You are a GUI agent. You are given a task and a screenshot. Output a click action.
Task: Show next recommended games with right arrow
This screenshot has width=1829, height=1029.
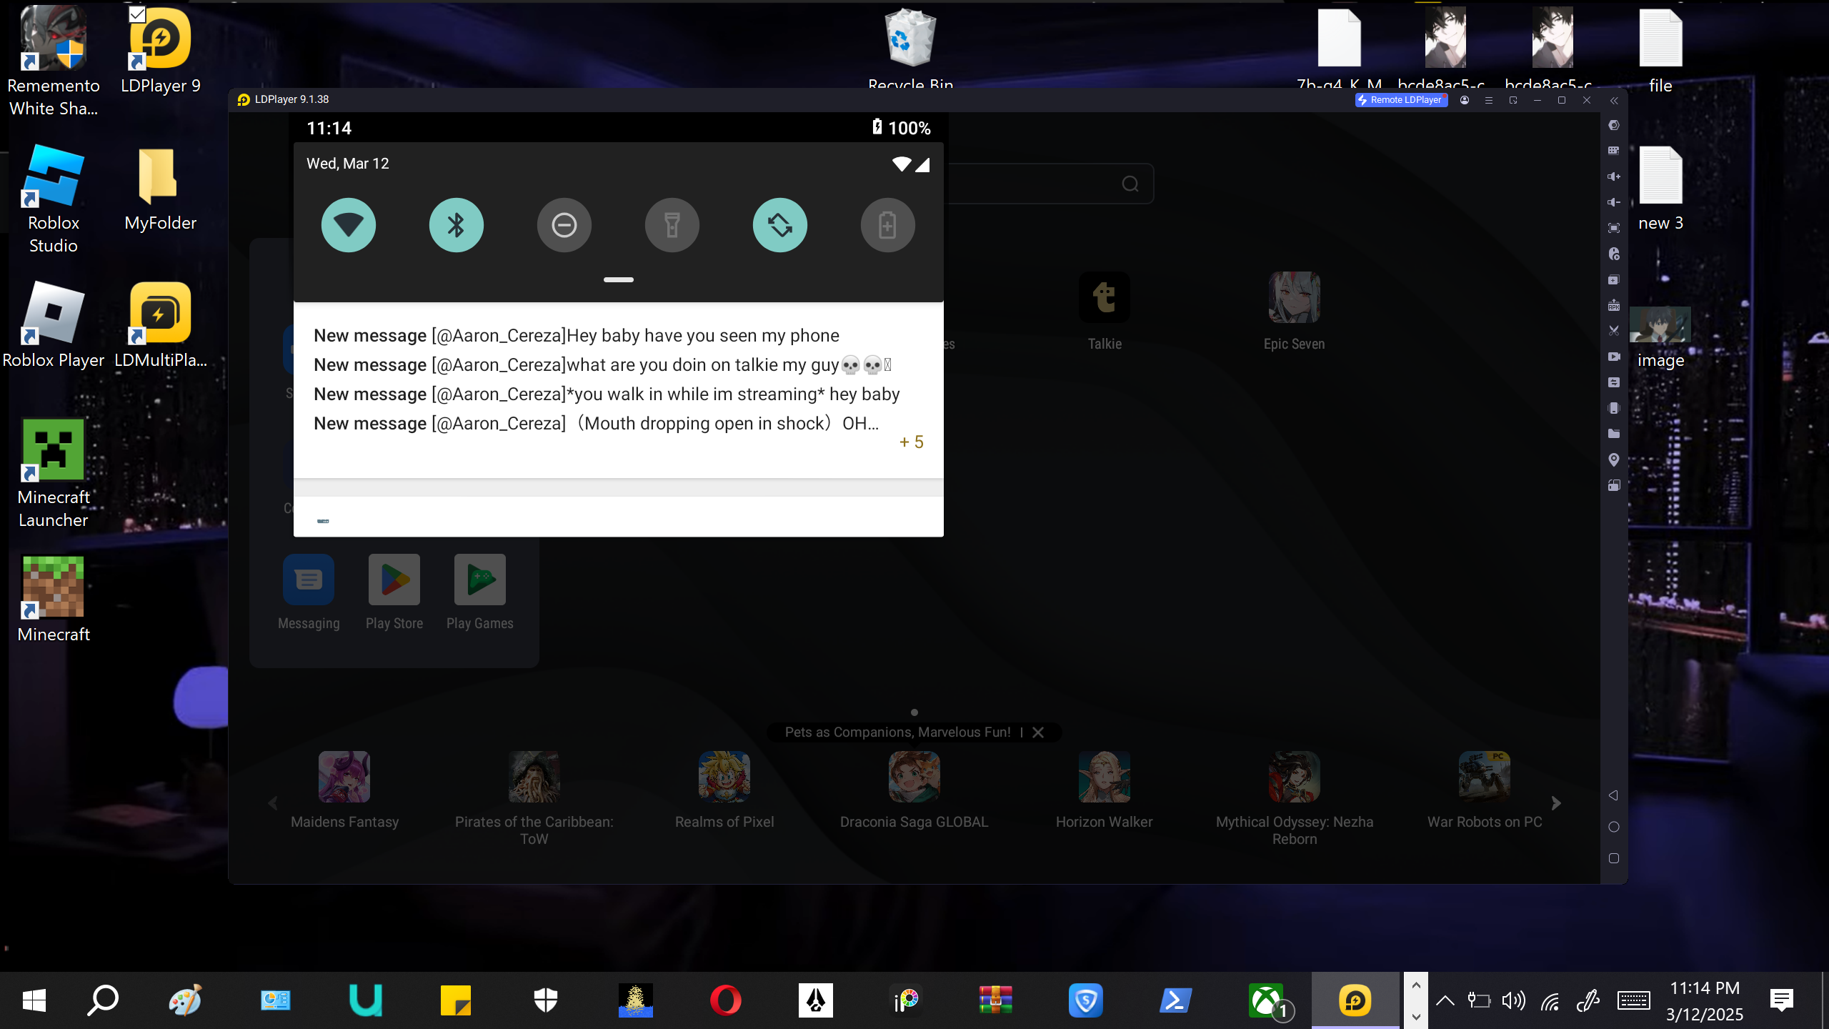pos(1556,803)
